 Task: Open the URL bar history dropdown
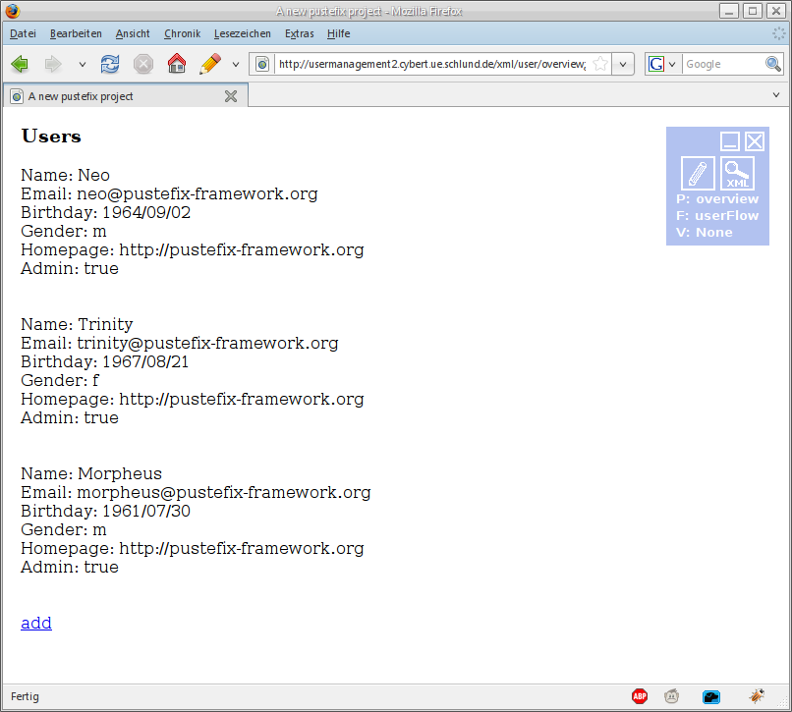click(624, 64)
